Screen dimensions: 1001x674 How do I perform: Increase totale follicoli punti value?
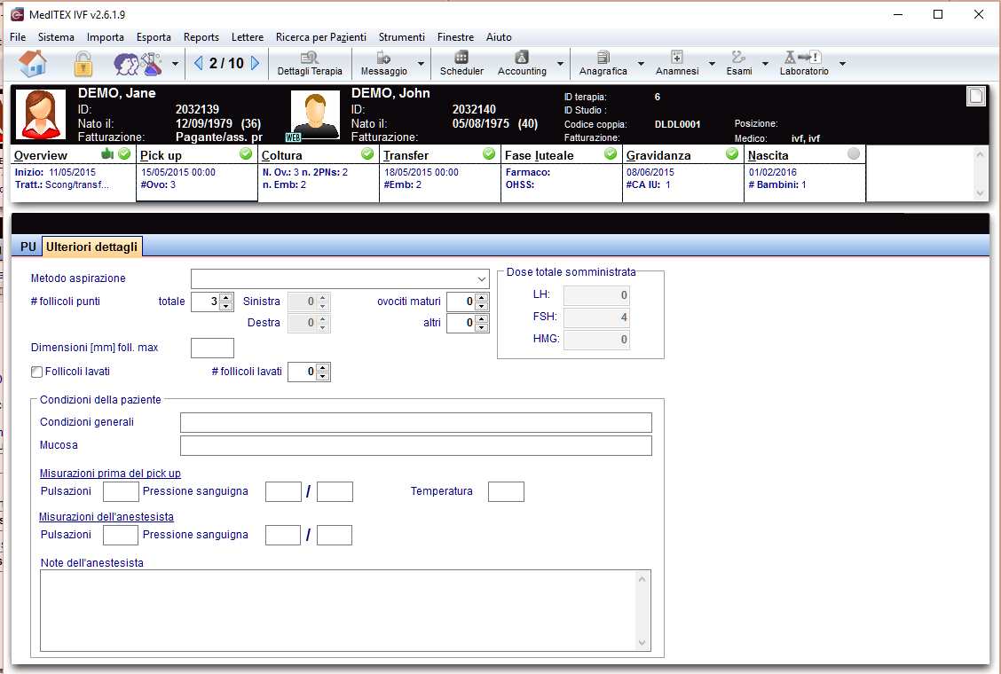click(226, 297)
